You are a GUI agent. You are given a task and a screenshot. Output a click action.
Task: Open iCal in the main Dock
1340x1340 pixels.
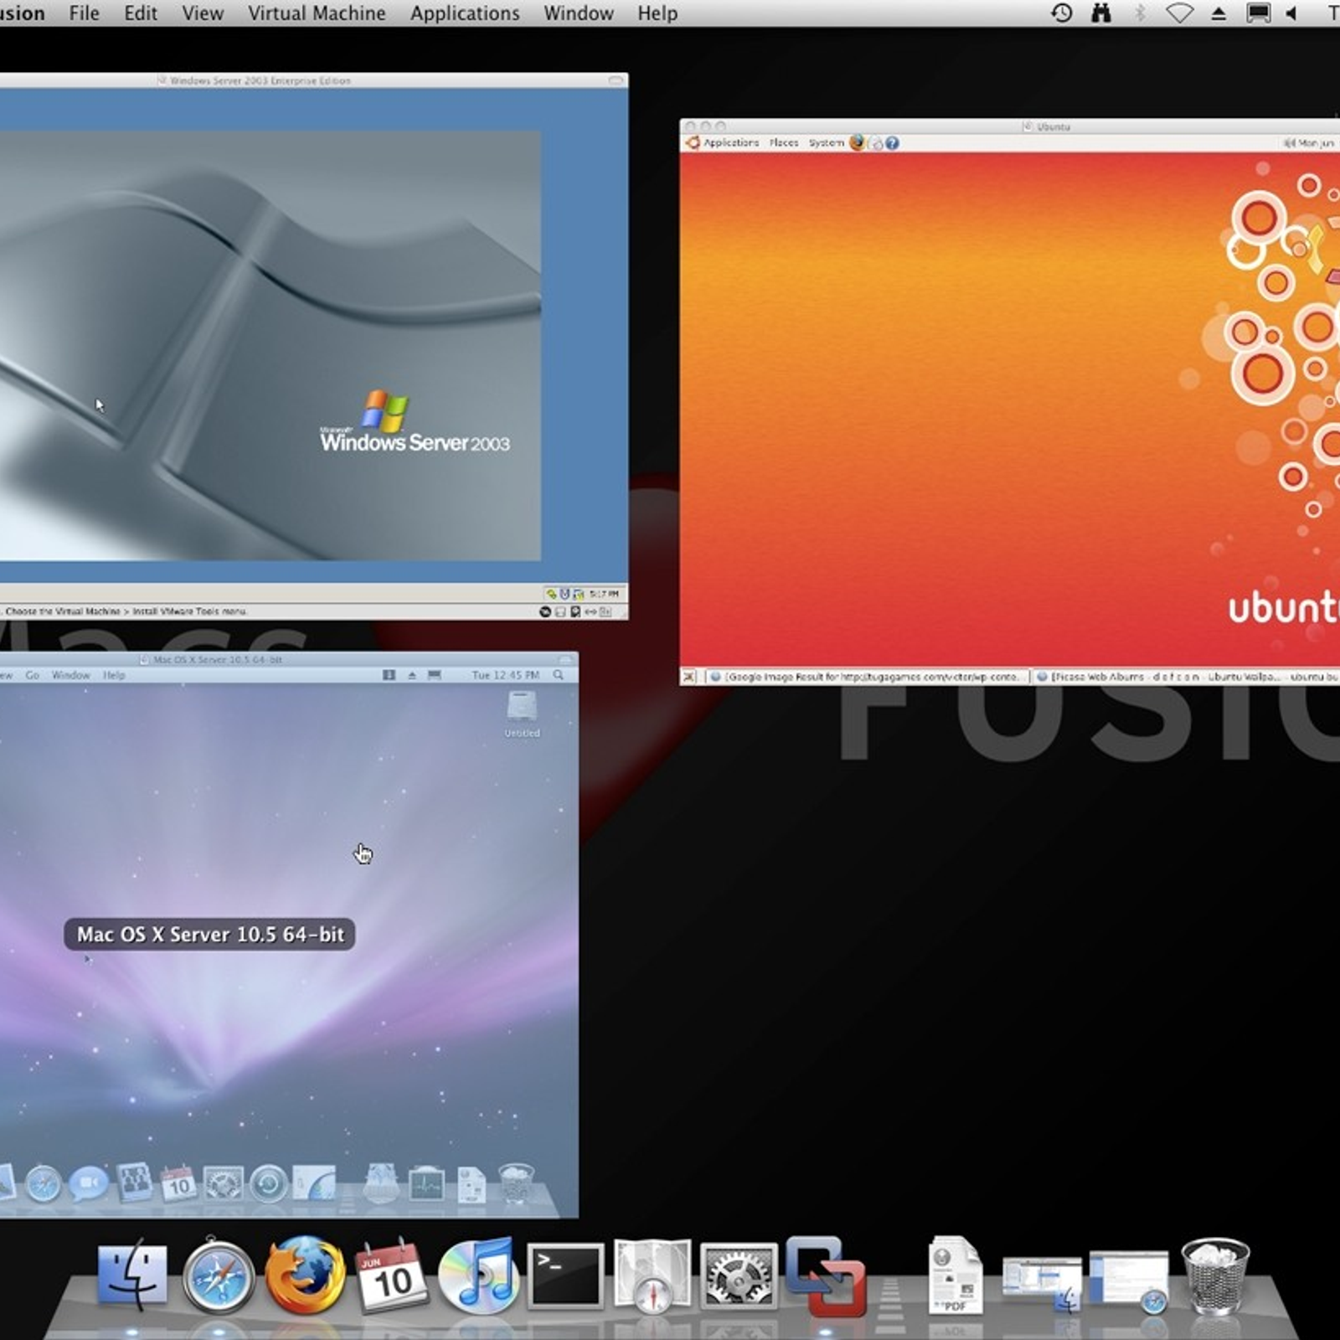click(x=392, y=1276)
